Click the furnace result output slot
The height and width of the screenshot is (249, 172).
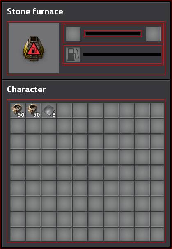tap(153, 34)
